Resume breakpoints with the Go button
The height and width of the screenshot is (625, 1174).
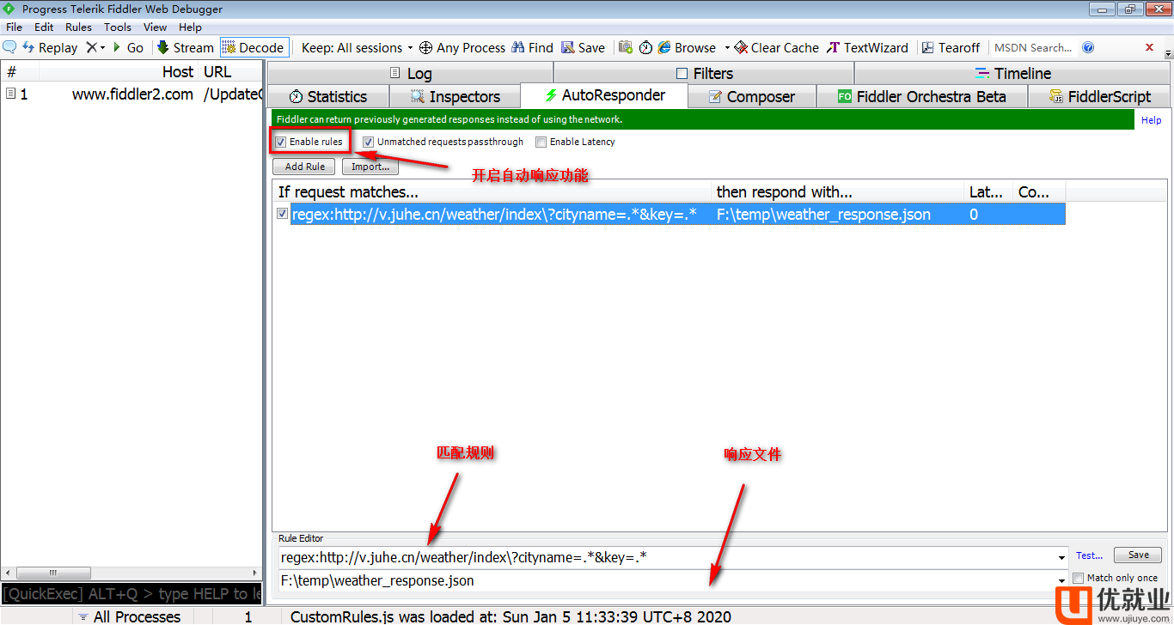129,48
